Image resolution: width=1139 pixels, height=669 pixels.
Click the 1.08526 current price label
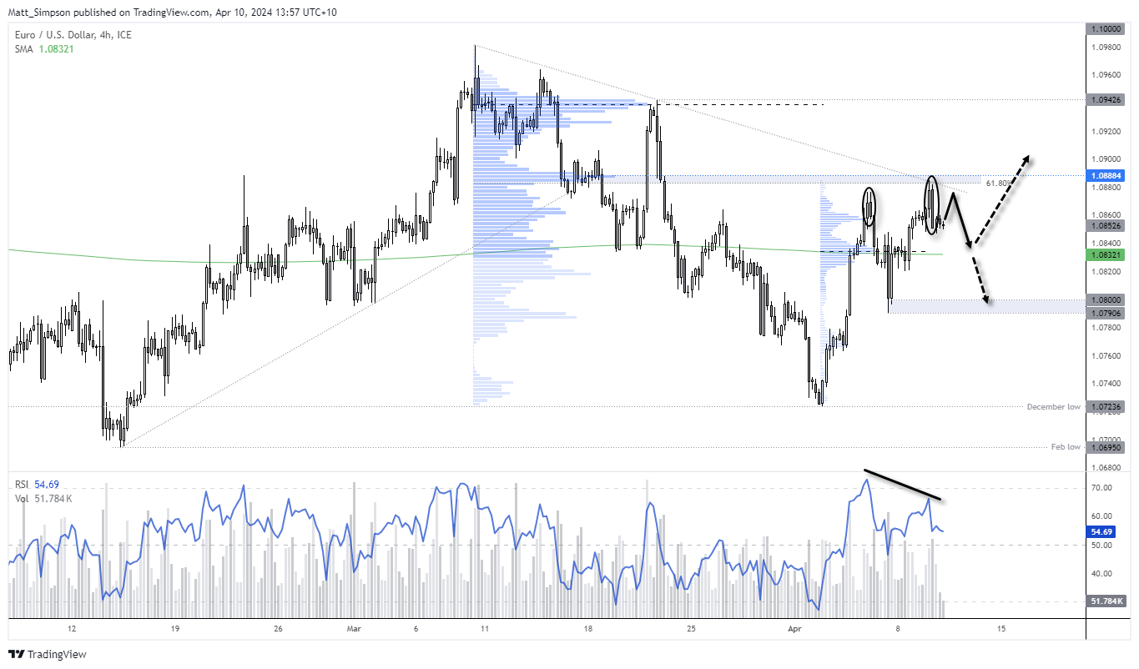coord(1107,225)
